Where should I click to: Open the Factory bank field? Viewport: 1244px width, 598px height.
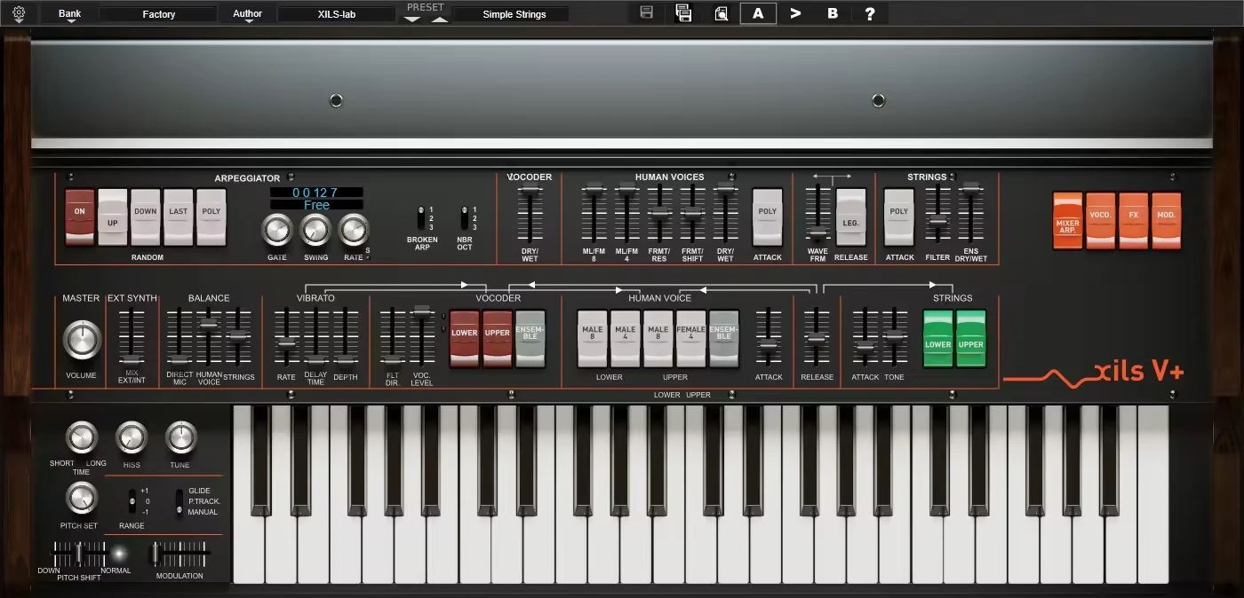[x=158, y=14]
